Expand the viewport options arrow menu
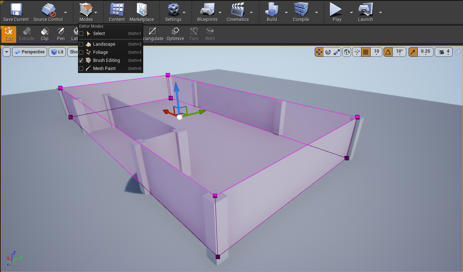463x272 pixels. click(7, 52)
